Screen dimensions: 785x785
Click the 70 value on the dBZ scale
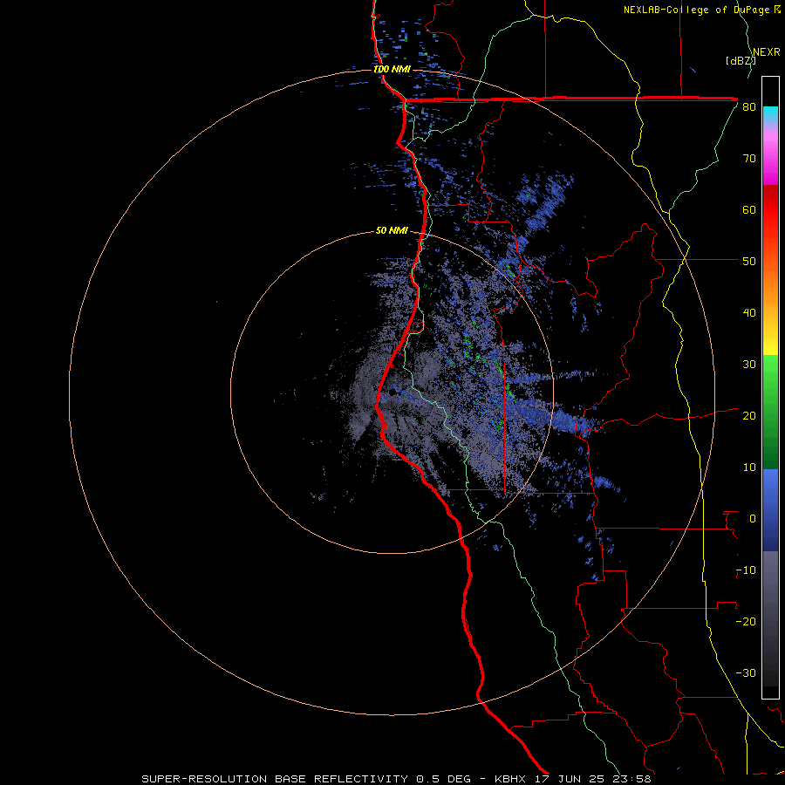click(749, 159)
